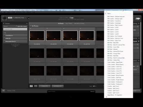Image resolution: width=143 pixels, height=107 pixels.
Task: Select the DVD drive entry in Source panel
Action: [15, 38]
